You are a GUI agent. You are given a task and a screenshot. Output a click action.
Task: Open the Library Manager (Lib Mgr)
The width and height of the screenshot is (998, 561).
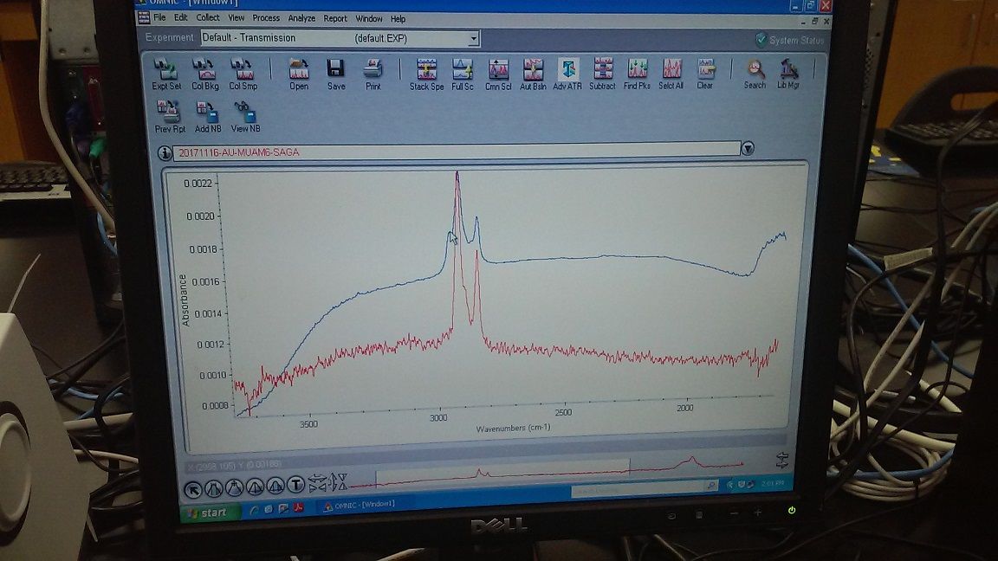click(788, 74)
